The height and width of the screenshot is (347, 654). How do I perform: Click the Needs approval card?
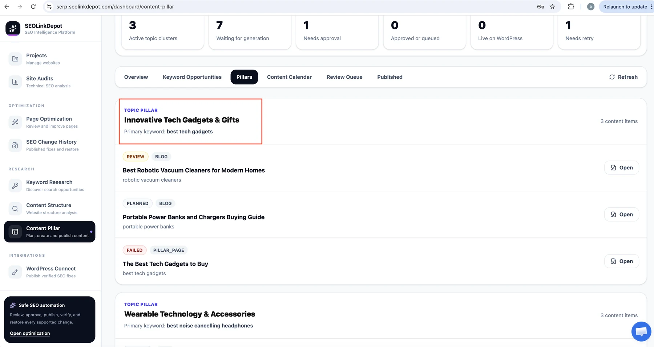pyautogui.click(x=337, y=32)
